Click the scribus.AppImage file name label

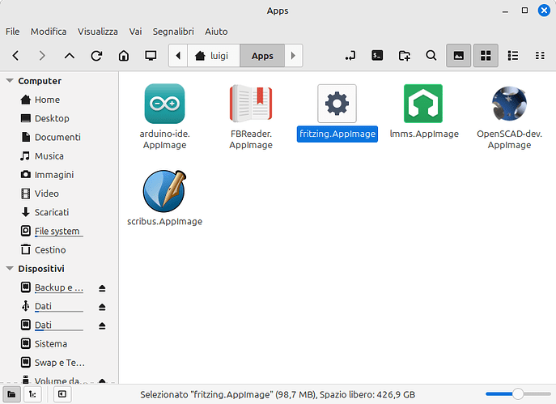tap(165, 221)
